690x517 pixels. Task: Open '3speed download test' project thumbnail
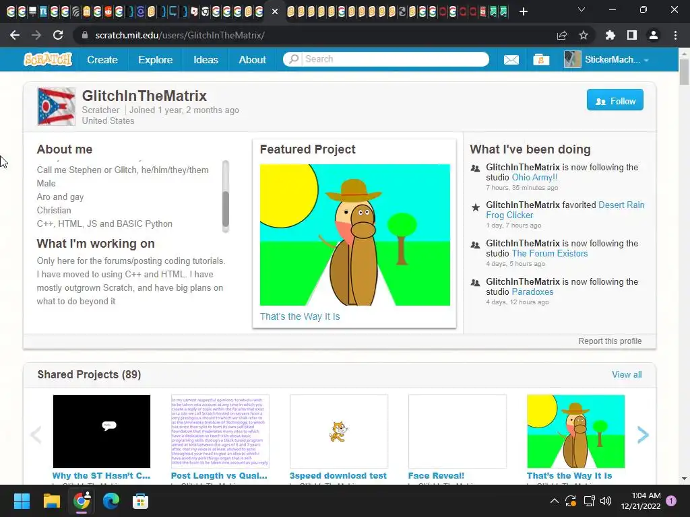339,432
